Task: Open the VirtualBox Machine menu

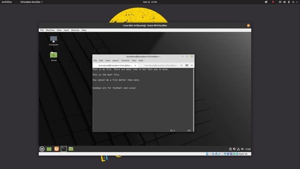Action: pyautogui.click(x=50, y=30)
